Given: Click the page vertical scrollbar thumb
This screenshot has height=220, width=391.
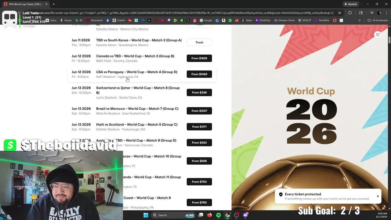Looking at the screenshot, I should pos(389,40).
